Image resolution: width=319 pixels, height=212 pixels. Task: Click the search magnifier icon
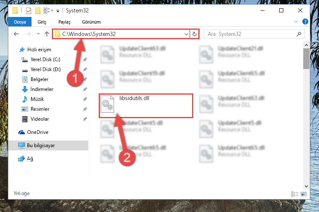click(299, 34)
